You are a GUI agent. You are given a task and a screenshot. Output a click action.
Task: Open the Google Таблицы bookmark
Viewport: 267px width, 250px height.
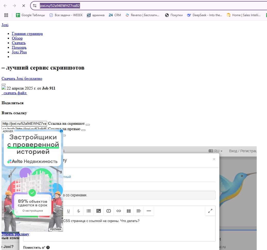pyautogui.click(x=30, y=15)
